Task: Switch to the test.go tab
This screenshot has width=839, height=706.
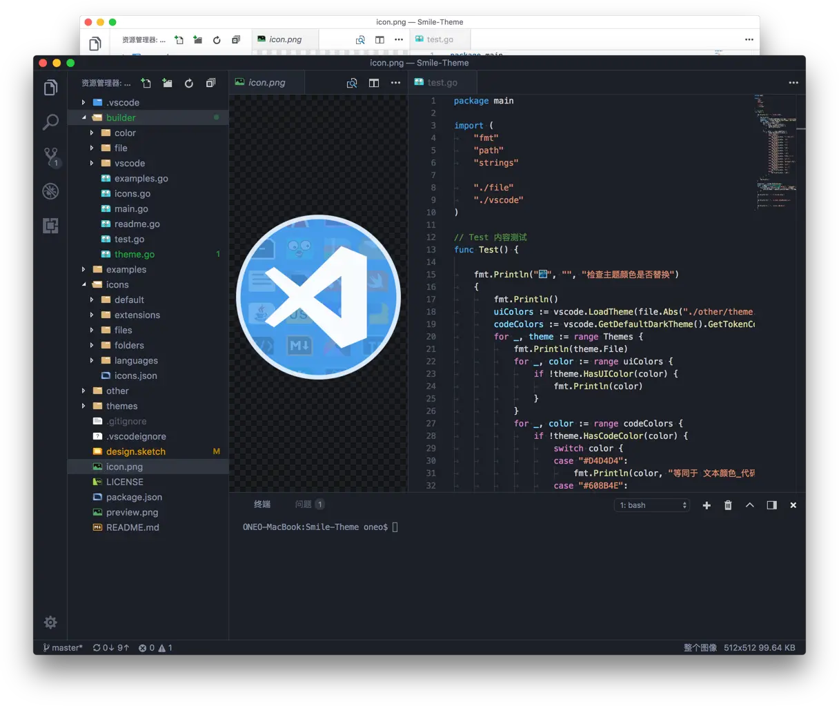Action: (442, 83)
